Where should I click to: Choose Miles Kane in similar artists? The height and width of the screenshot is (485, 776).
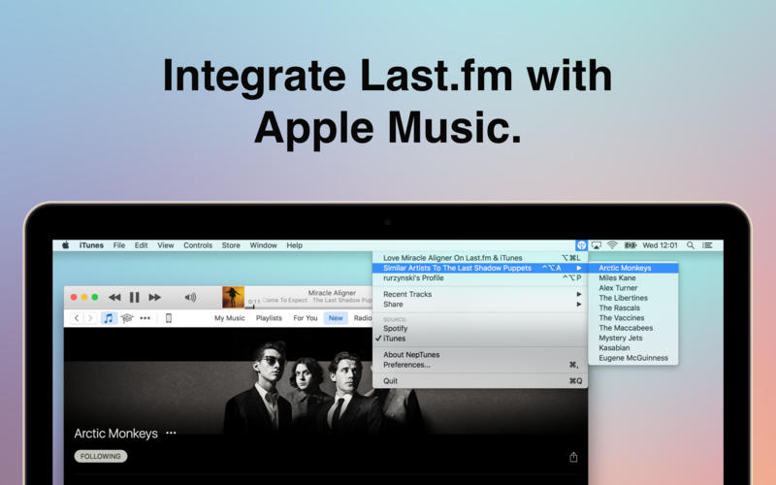coord(633,277)
